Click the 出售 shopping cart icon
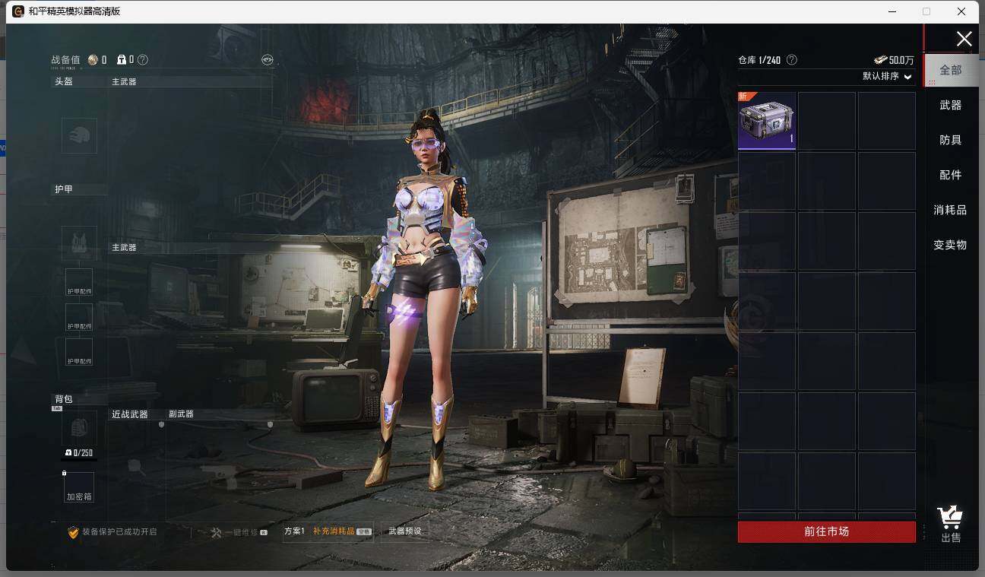This screenshot has height=577, width=985. coord(950,518)
